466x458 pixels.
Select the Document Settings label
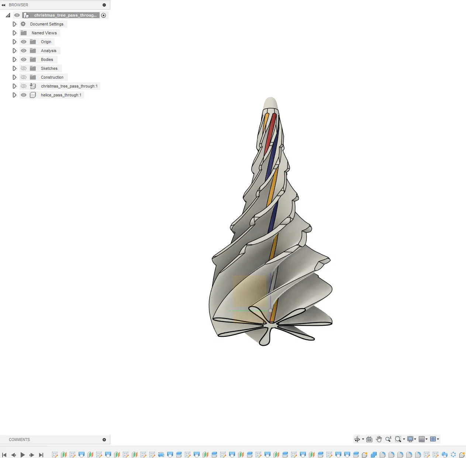47,24
